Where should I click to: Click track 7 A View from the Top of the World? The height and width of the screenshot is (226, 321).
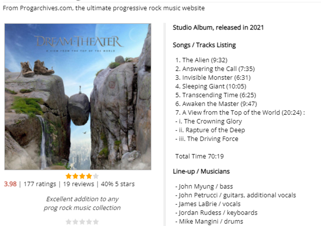pyautogui.click(x=240, y=113)
